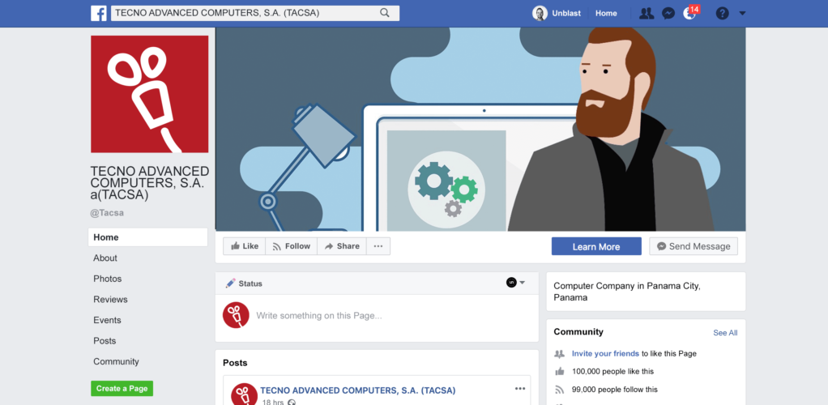The image size is (828, 405).
Task: Click the followers feed icon in Community
Action: 560,390
